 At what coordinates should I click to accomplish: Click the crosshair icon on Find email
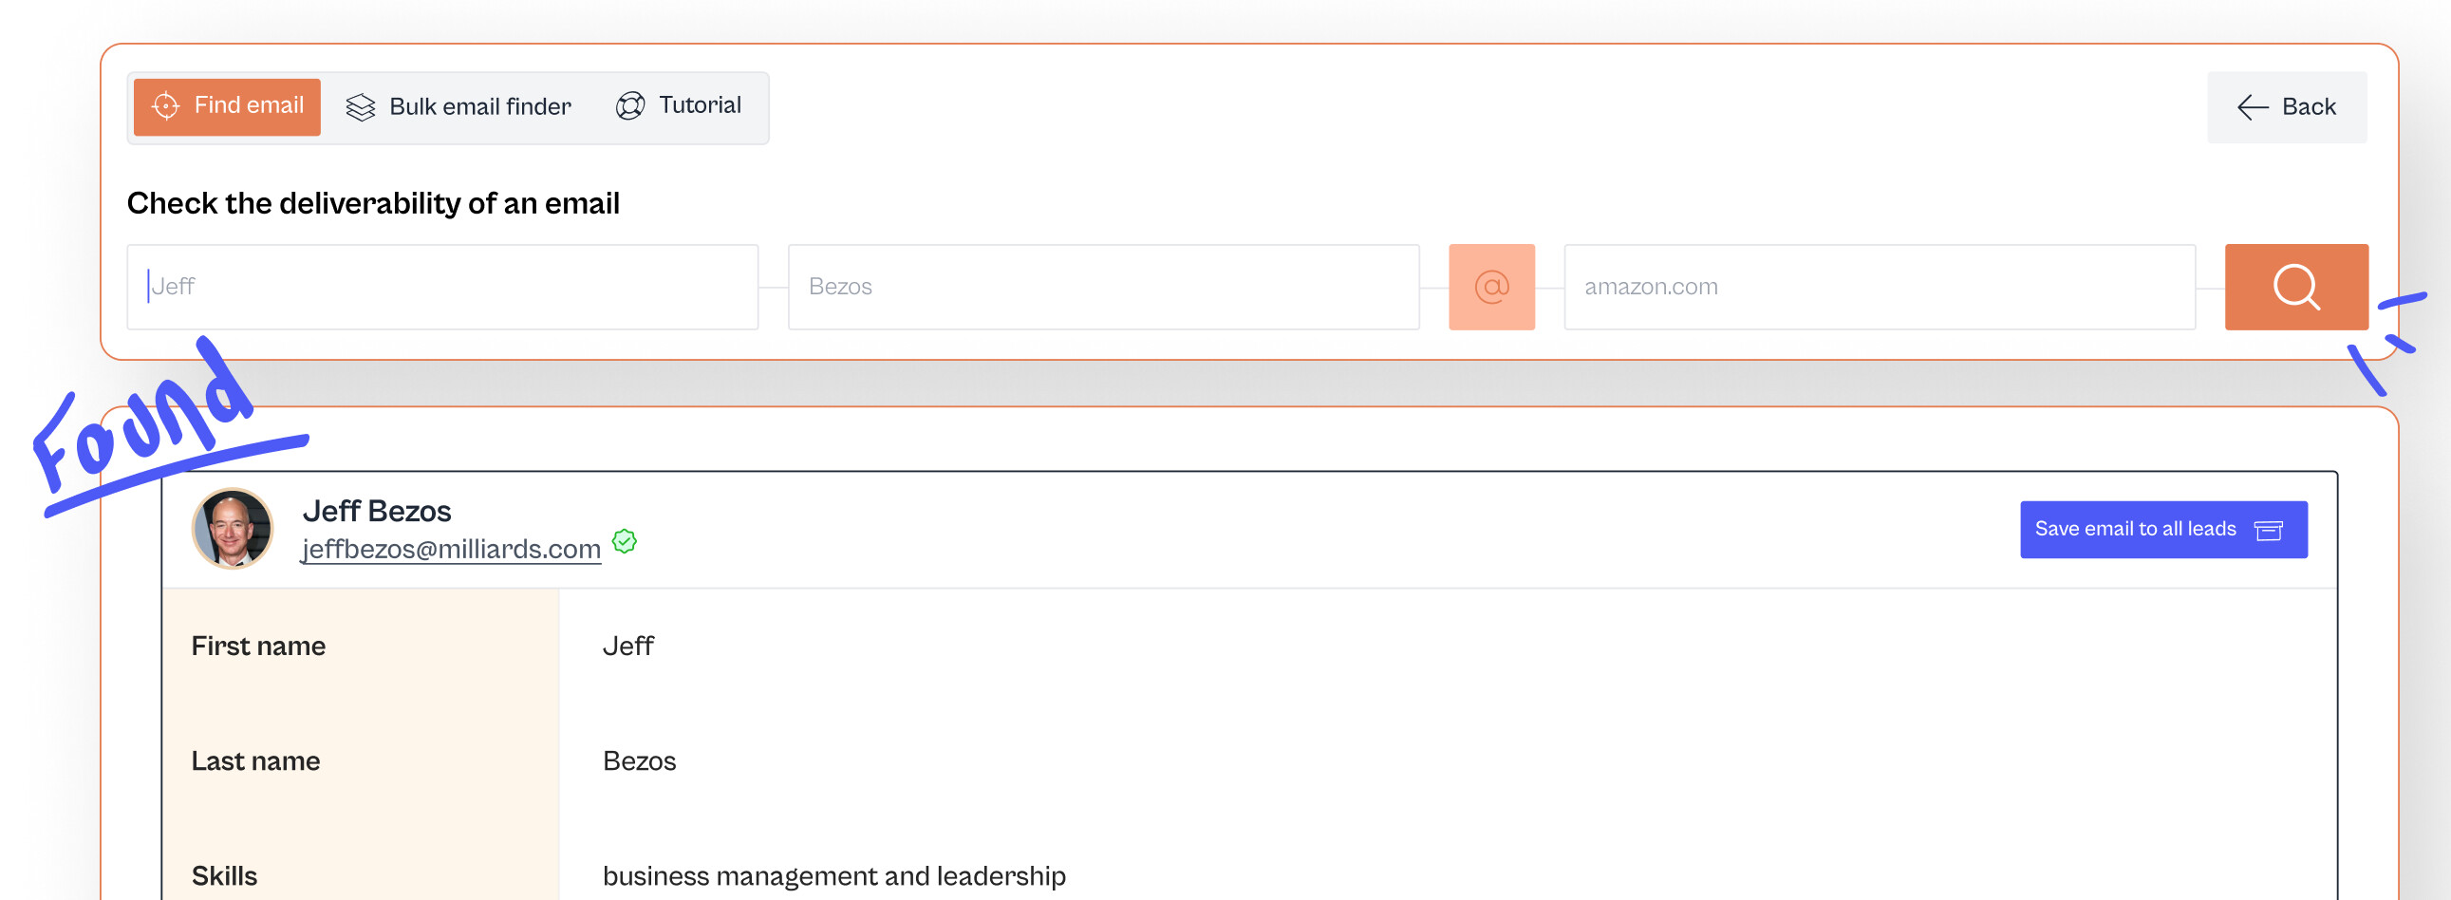[165, 106]
